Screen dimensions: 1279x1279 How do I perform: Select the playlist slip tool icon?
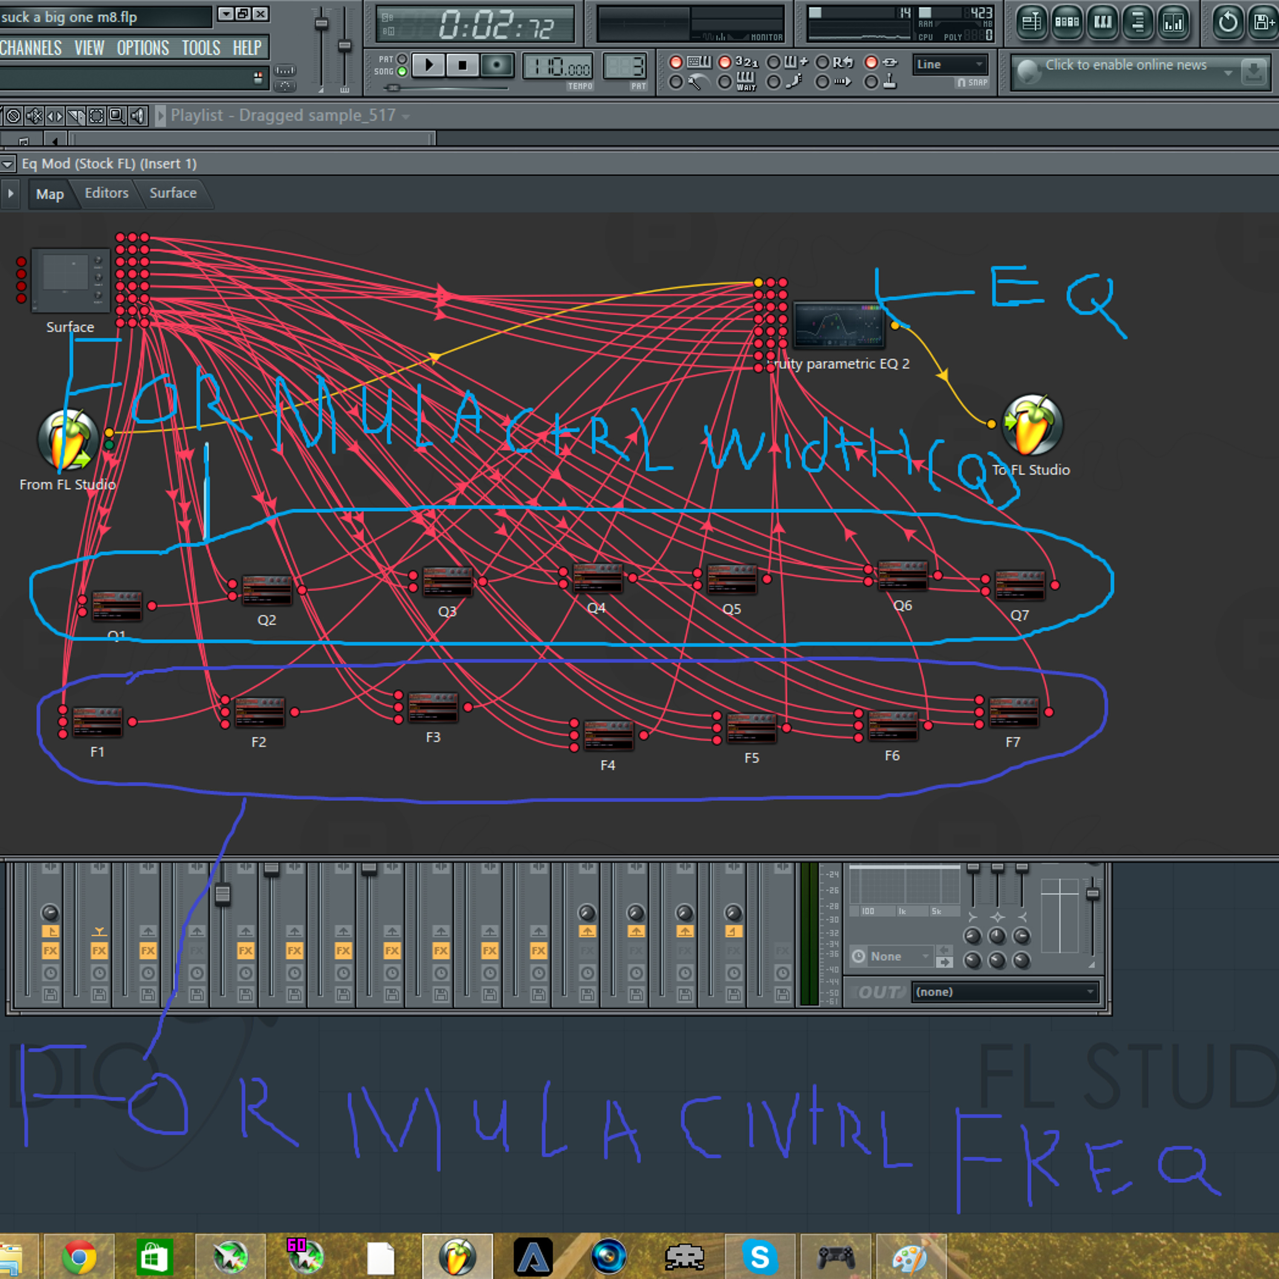55,116
